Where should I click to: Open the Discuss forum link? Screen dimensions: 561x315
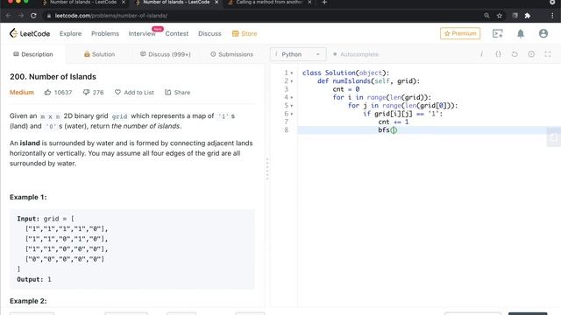(x=209, y=33)
